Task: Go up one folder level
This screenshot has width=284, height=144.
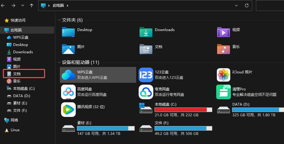Action: (31, 5)
